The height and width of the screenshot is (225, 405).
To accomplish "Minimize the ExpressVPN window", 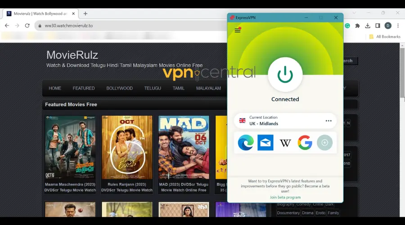I will [x=306, y=18].
